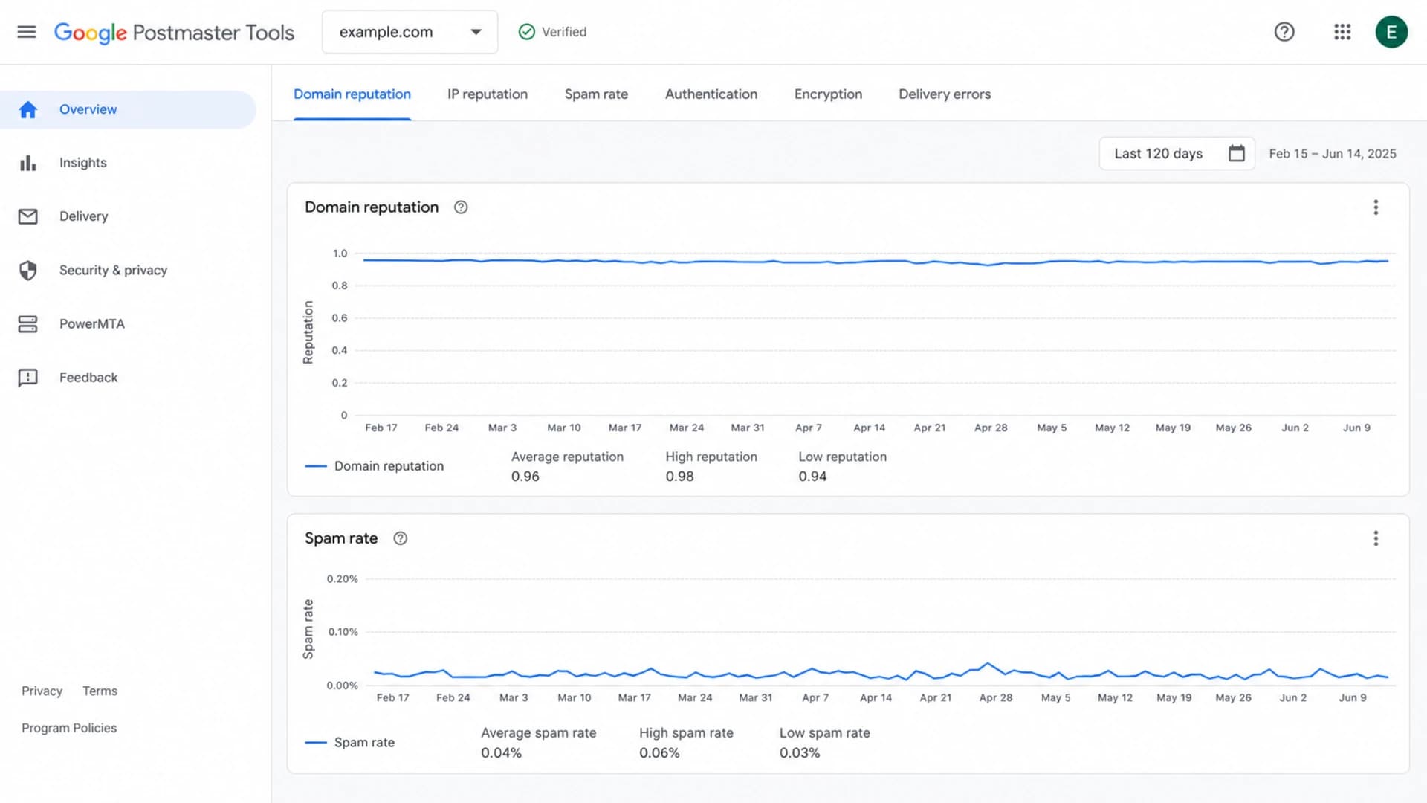The width and height of the screenshot is (1427, 803).
Task: Click the Verified status label
Action: coord(564,32)
